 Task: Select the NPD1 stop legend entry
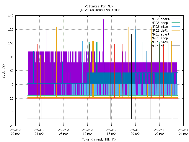[160, 38]
